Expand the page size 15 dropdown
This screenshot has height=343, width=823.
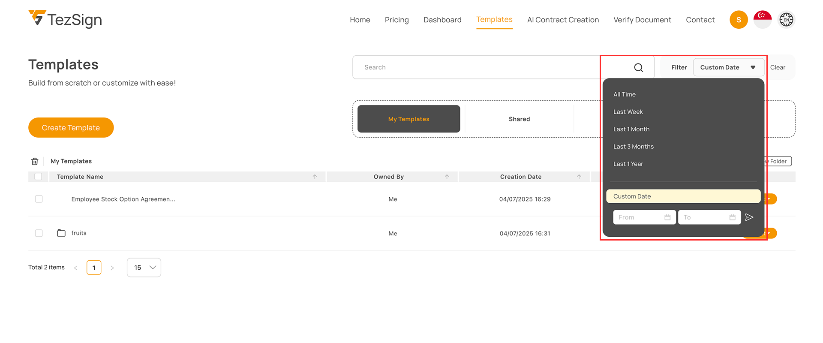tap(144, 268)
